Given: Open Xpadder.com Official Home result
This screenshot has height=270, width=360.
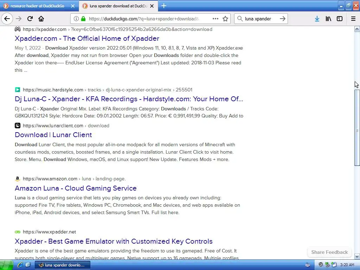Looking at the screenshot, I should pos(87,38).
